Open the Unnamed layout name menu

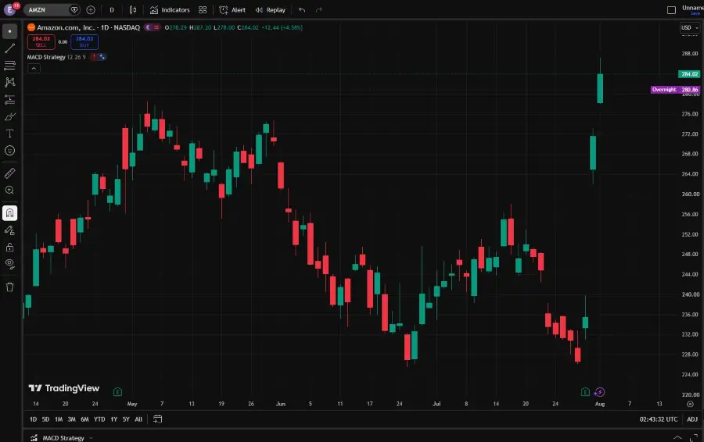click(693, 9)
